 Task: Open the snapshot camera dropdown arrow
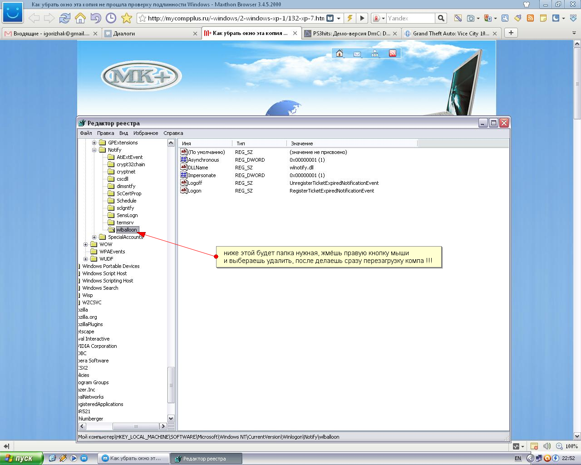click(x=478, y=19)
